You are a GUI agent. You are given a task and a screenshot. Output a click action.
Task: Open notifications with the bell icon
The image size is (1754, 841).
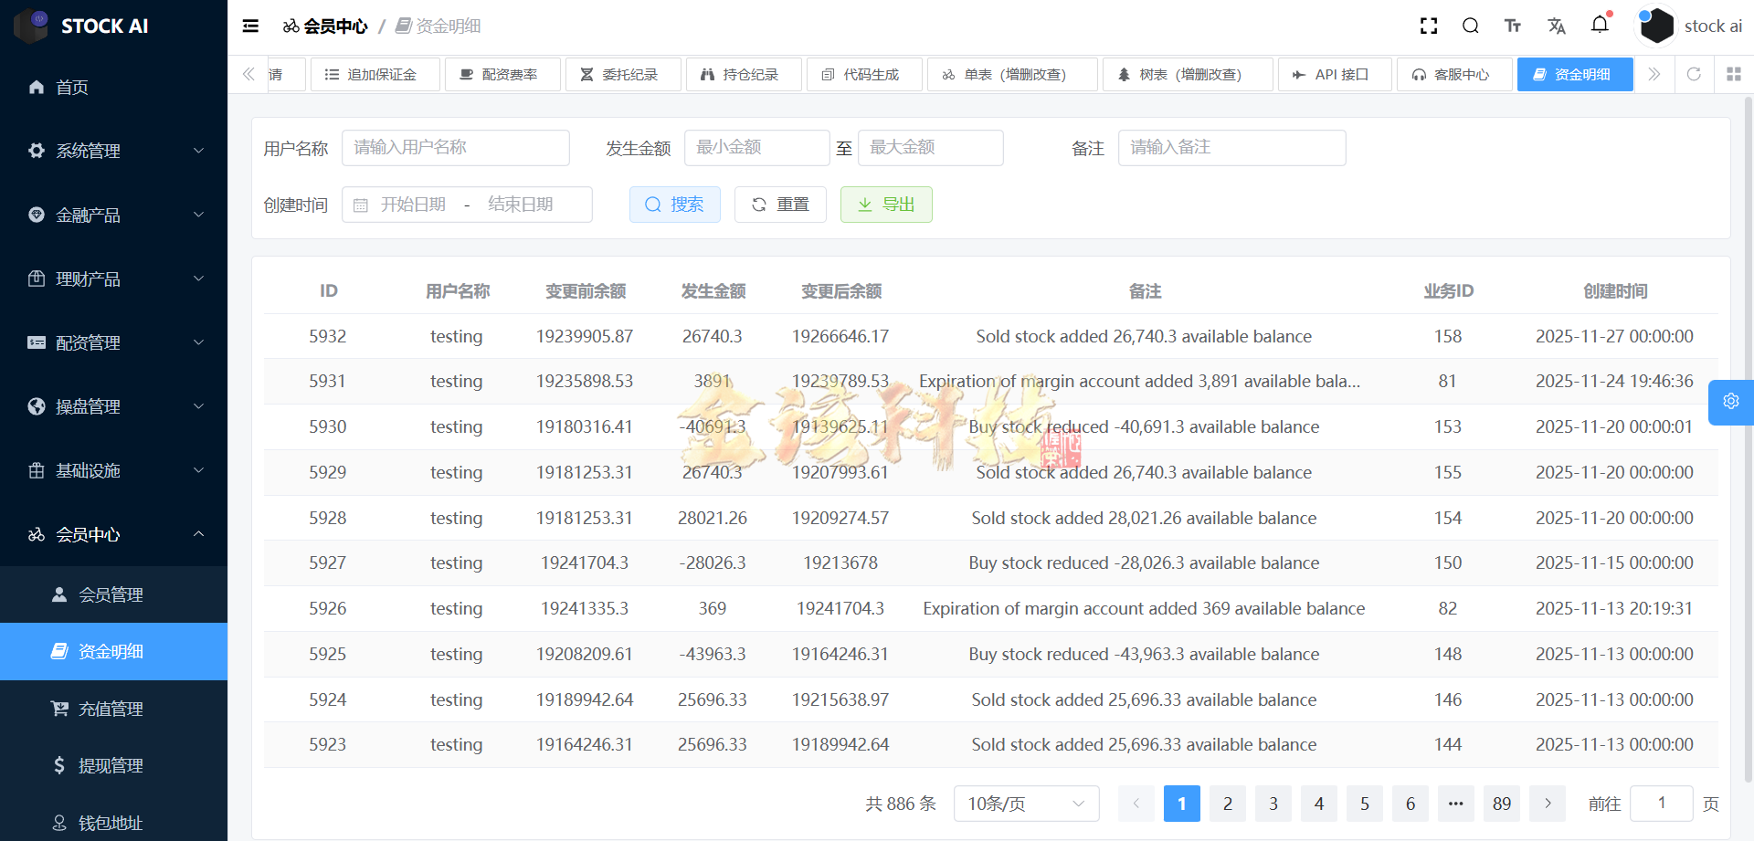[x=1600, y=26]
